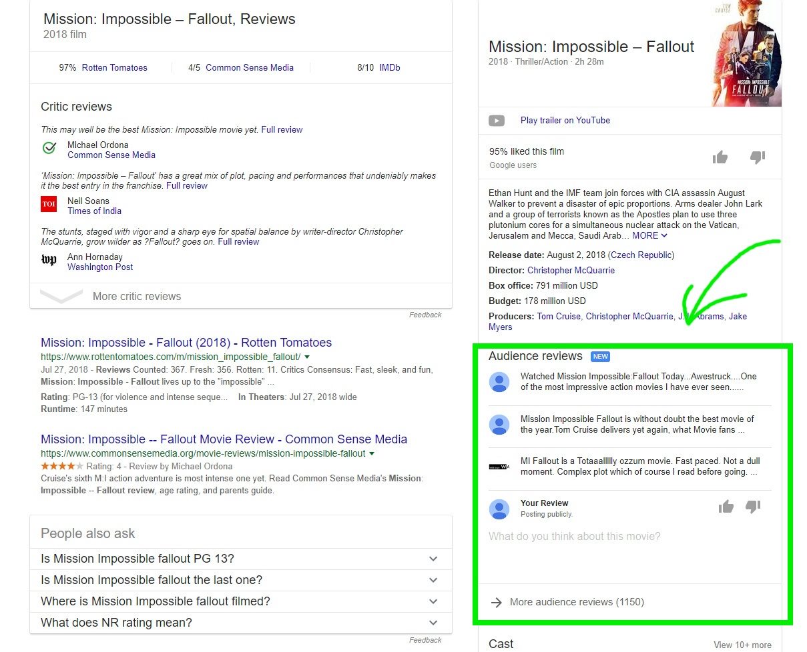Expand 'Where is Mission Impossible fallout filmed?'

point(241,601)
